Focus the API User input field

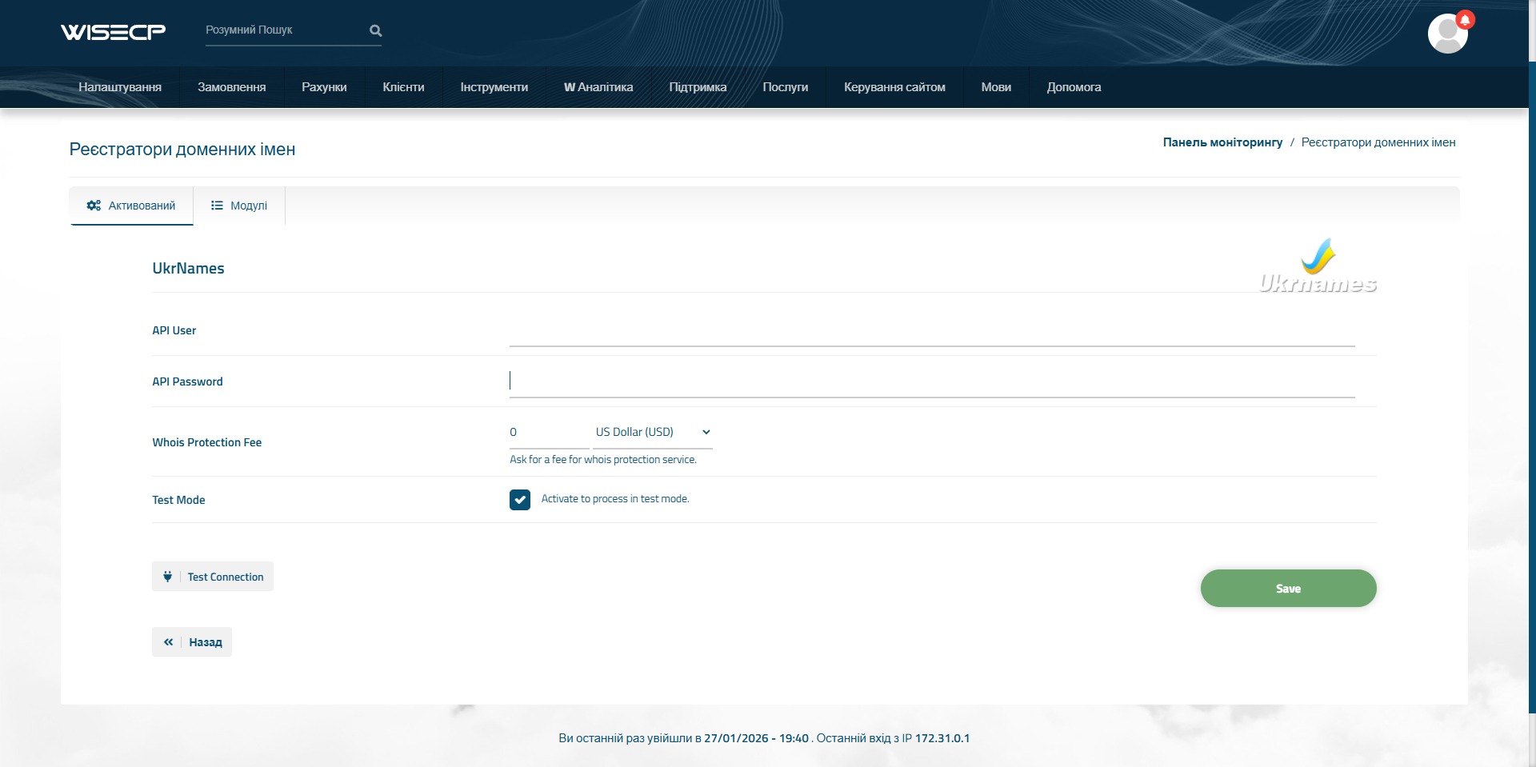[931, 331]
